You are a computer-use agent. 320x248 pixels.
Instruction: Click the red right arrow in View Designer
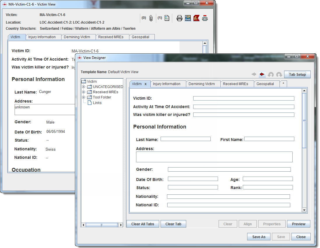click(262, 75)
